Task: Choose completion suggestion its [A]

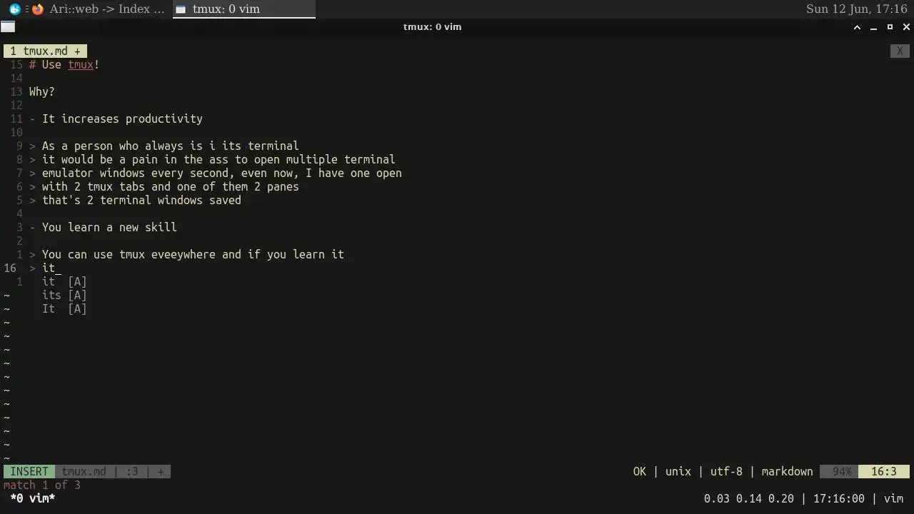Action: [x=64, y=296]
